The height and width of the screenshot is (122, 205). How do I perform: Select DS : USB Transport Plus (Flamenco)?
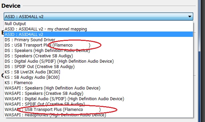coord(98,45)
